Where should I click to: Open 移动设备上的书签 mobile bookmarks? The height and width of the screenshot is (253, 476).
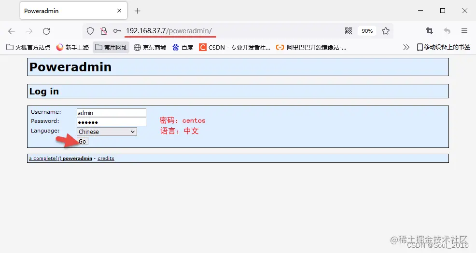444,47
